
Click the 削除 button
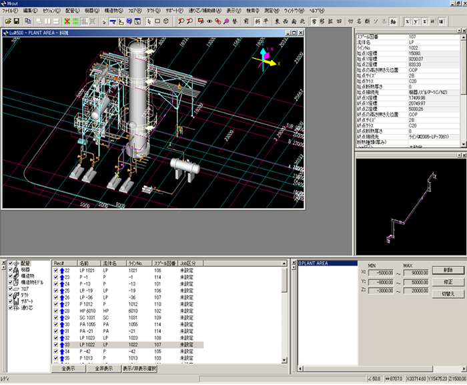click(x=447, y=270)
